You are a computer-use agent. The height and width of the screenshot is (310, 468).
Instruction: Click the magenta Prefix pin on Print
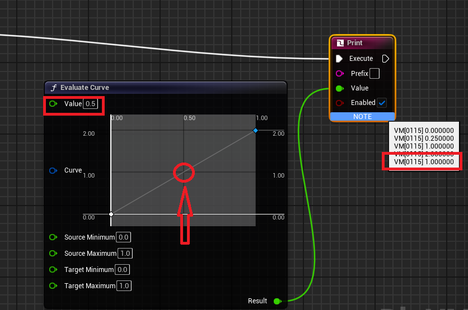click(x=340, y=73)
